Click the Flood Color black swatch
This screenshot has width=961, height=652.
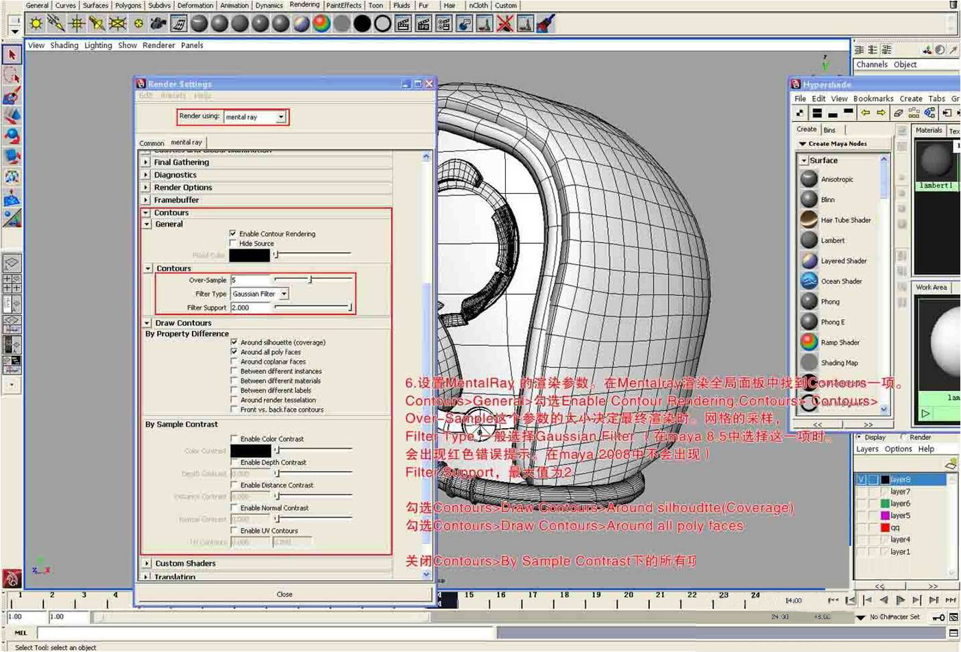[250, 255]
